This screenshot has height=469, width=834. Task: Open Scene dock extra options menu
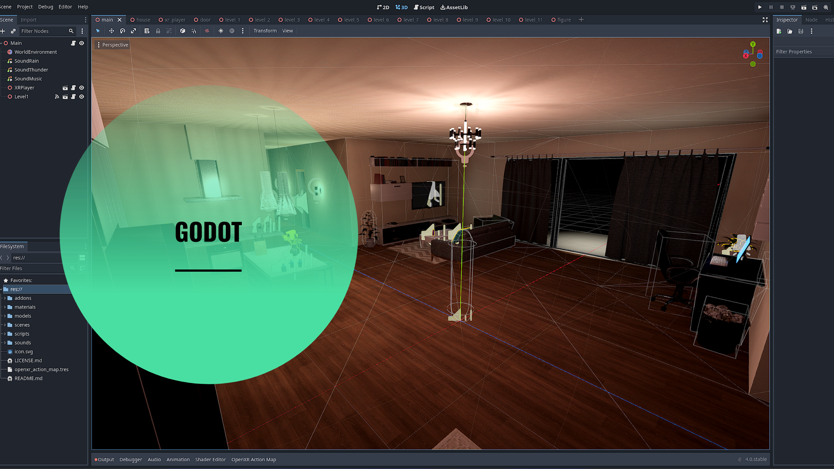tap(82, 31)
